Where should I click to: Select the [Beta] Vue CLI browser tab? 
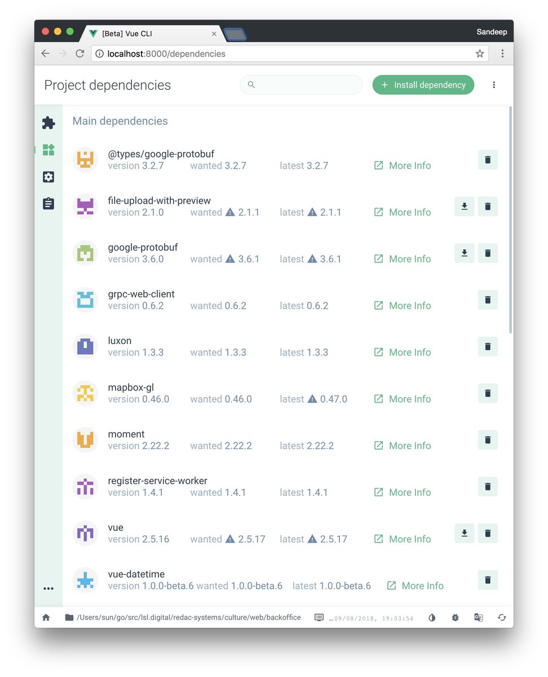[151, 34]
